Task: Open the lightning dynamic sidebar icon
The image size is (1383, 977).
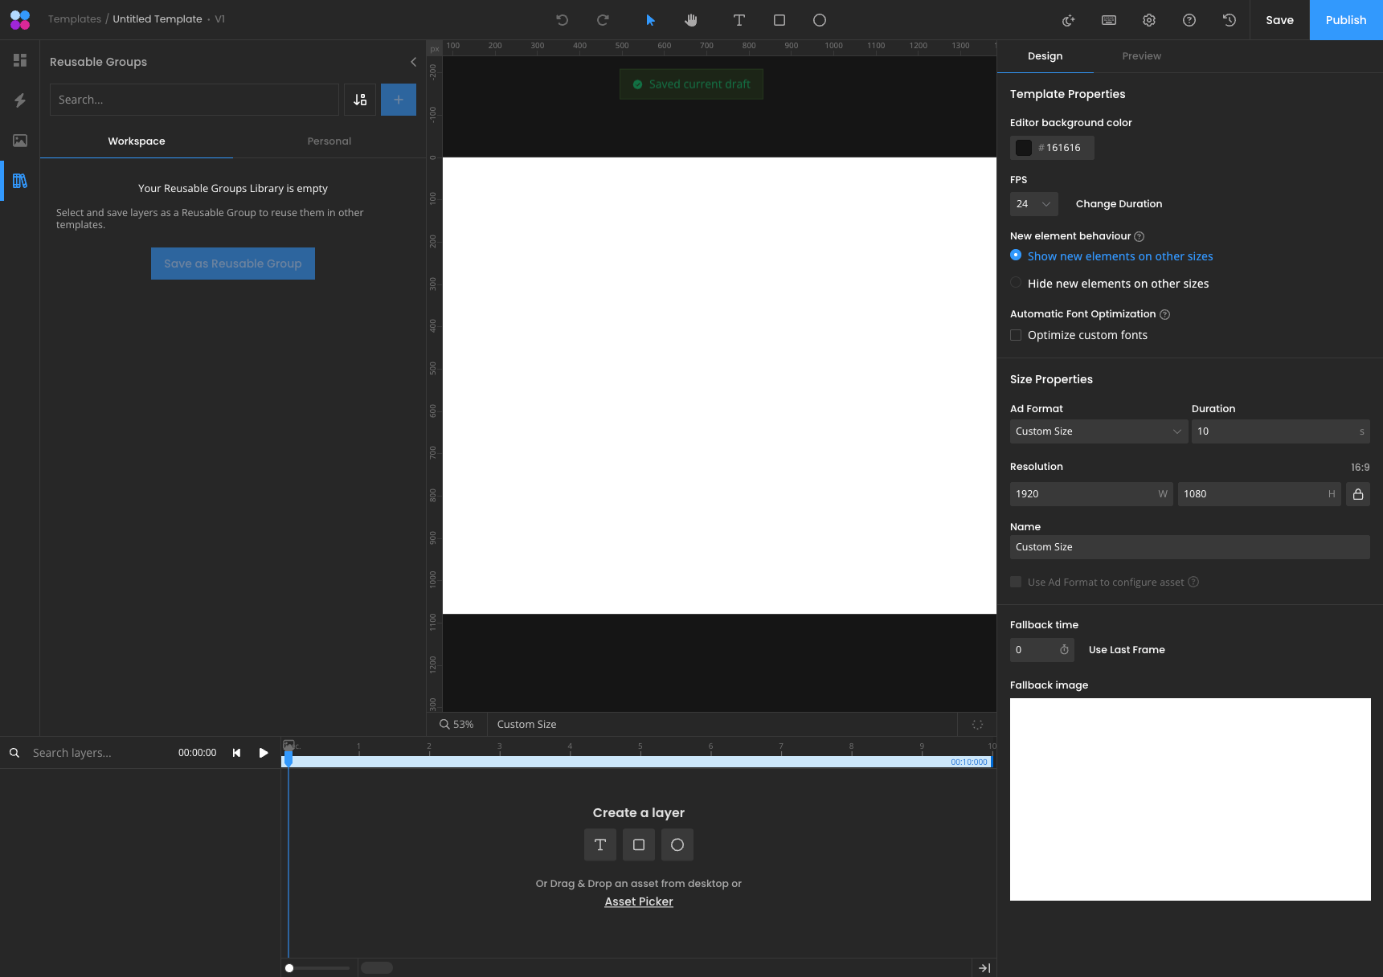Action: (x=20, y=100)
